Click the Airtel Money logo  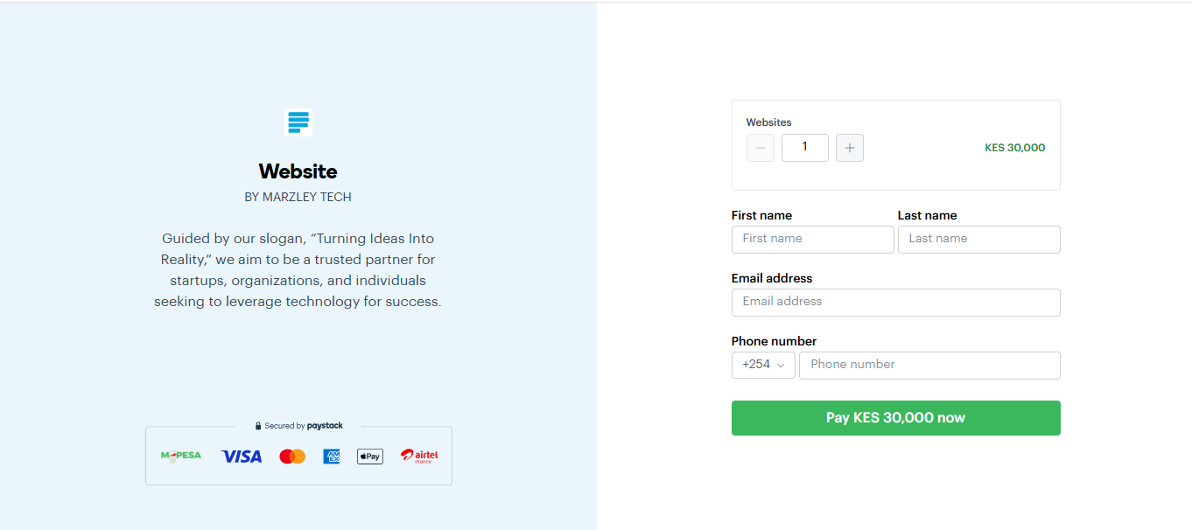point(419,457)
